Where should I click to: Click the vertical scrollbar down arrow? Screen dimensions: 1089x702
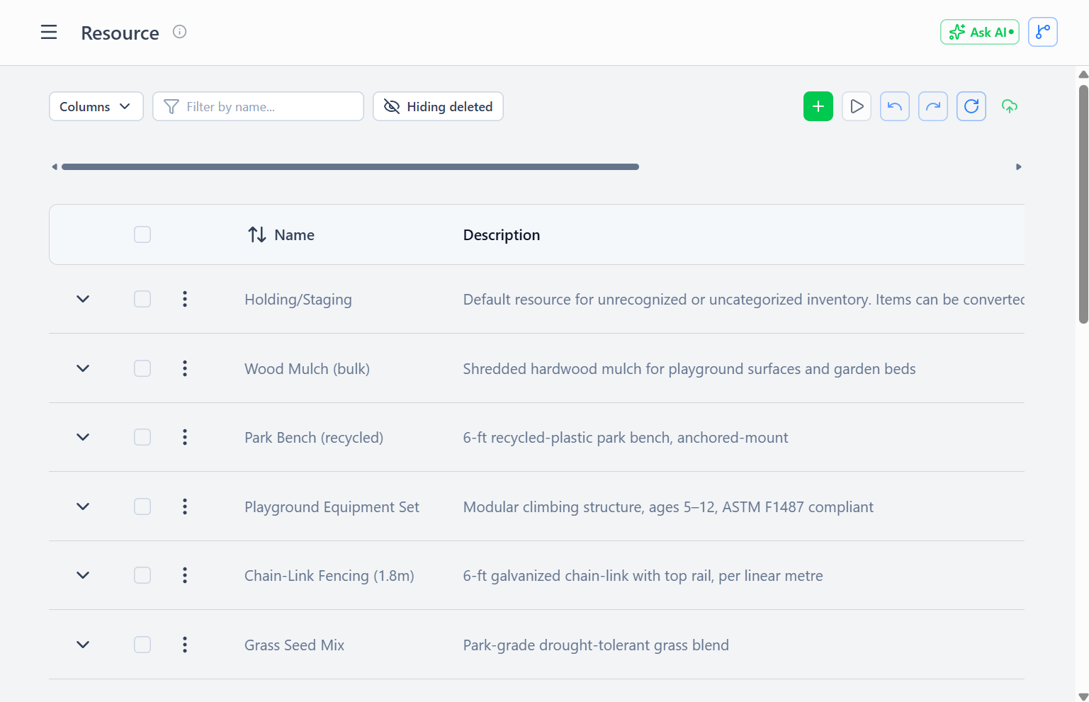(x=1083, y=696)
